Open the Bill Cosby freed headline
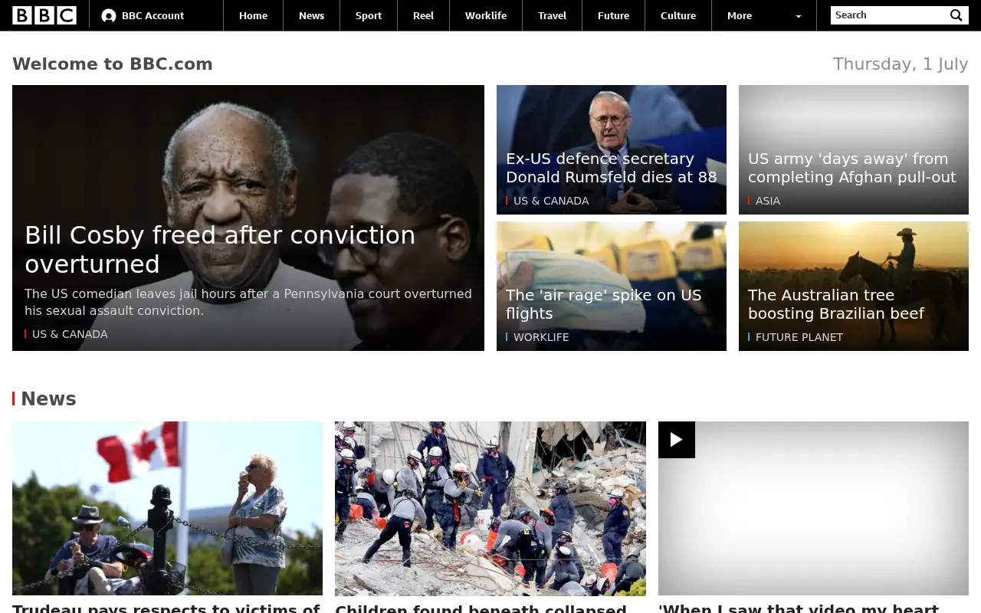This screenshot has width=981, height=613. click(x=220, y=249)
